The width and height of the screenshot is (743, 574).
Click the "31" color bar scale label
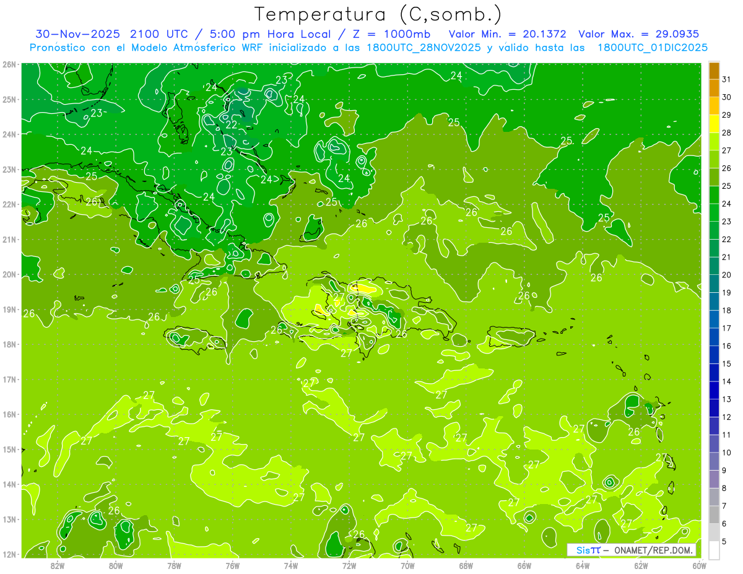(x=726, y=79)
